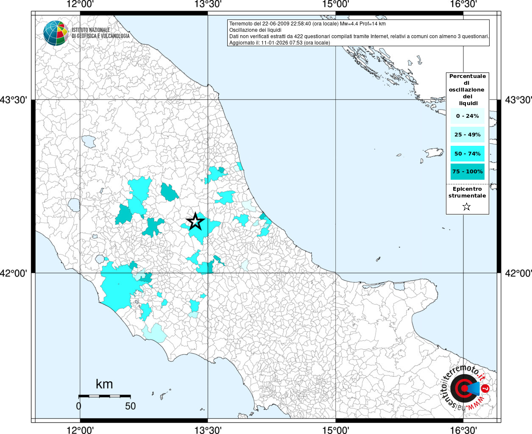This screenshot has height=434, width=532.
Task: Select the 50 - 74% legend swatch
Action: pyautogui.click(x=468, y=153)
